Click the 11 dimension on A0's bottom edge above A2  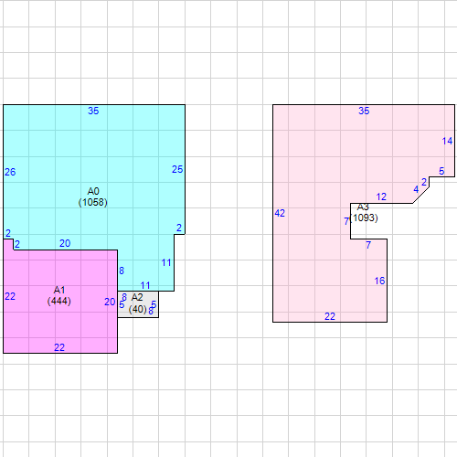click(145, 285)
